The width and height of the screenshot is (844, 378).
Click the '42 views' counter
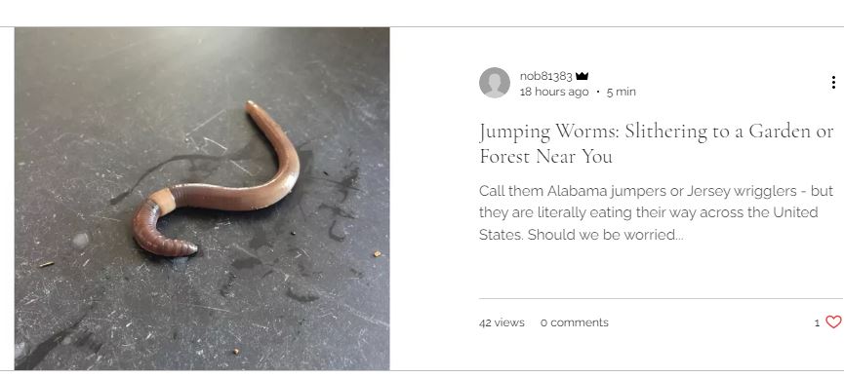(502, 322)
